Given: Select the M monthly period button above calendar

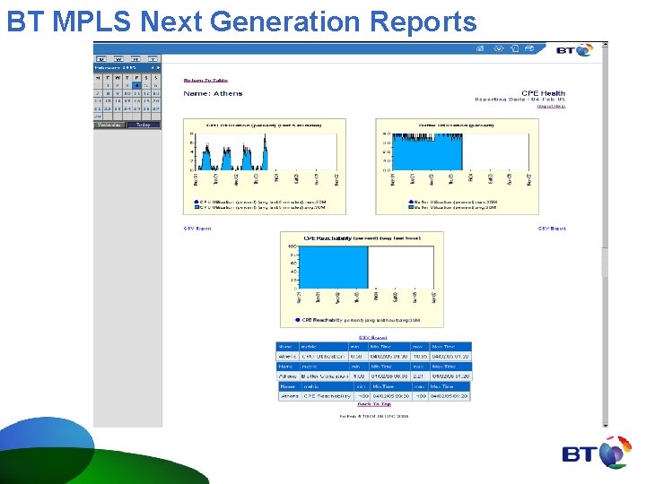Looking at the screenshot, I should point(135,59).
